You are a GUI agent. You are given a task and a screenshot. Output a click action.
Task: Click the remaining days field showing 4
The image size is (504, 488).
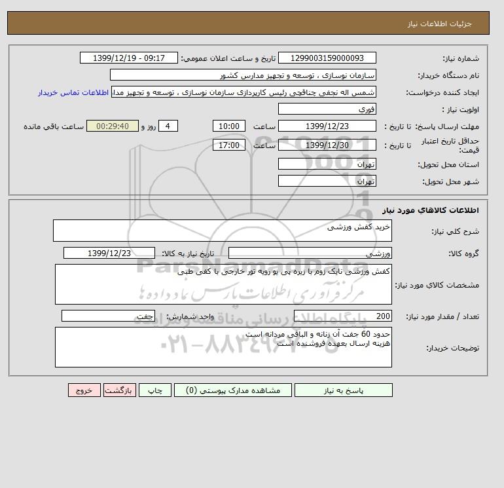pos(168,126)
